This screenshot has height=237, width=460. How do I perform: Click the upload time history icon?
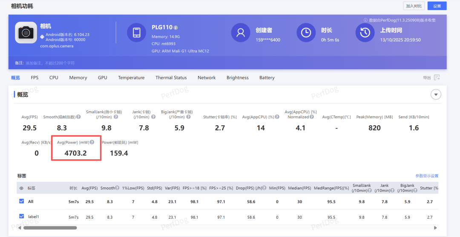365,32
